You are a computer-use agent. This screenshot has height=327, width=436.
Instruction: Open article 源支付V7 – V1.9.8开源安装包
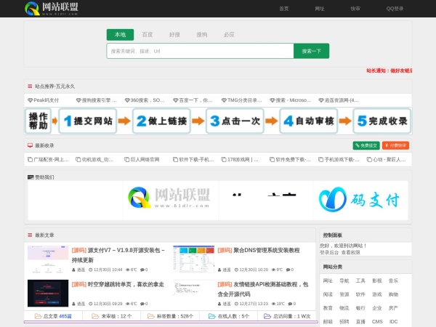click(x=118, y=255)
